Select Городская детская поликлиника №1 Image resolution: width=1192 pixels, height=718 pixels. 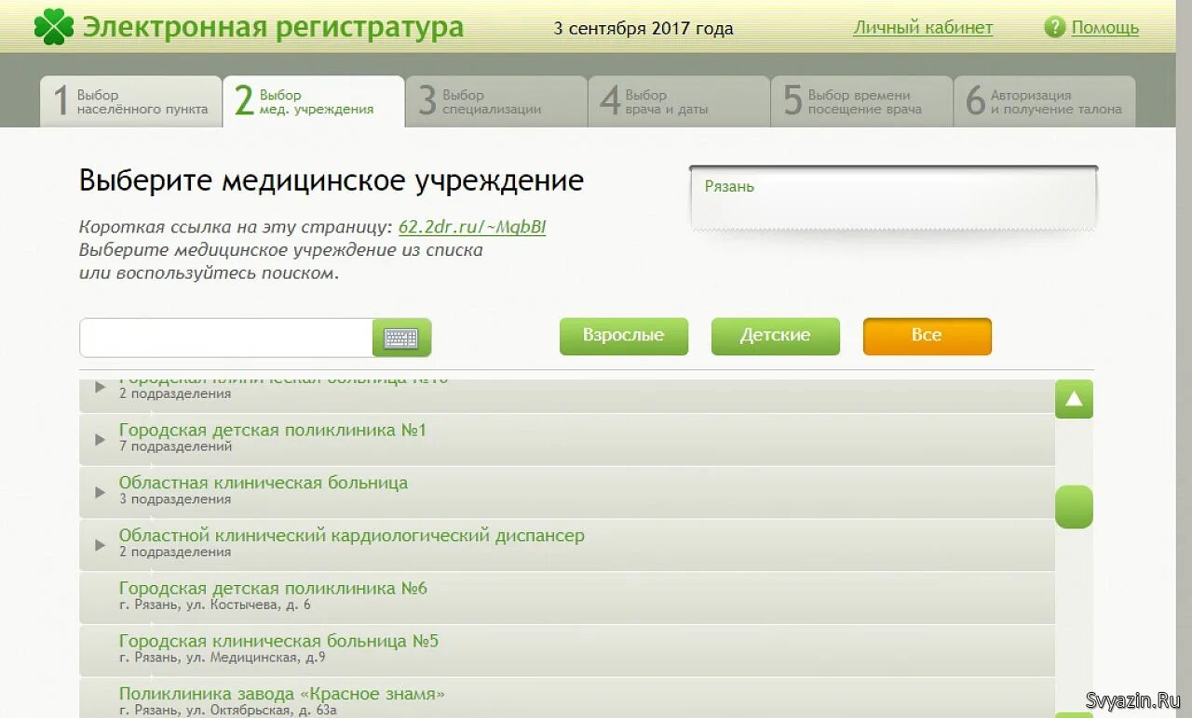[273, 431]
